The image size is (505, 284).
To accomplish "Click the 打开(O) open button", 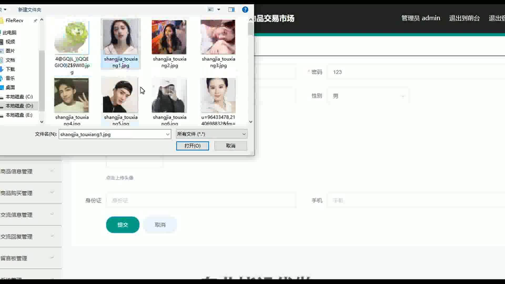I will pyautogui.click(x=193, y=146).
